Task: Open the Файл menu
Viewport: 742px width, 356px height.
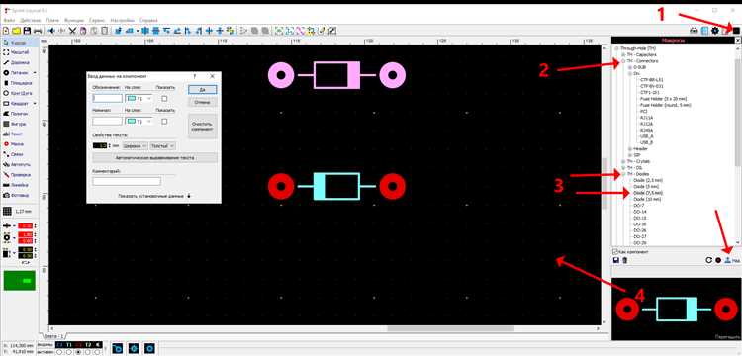Action: 9,21
